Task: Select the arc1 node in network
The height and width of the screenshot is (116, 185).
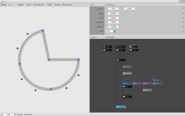Action: (134, 47)
